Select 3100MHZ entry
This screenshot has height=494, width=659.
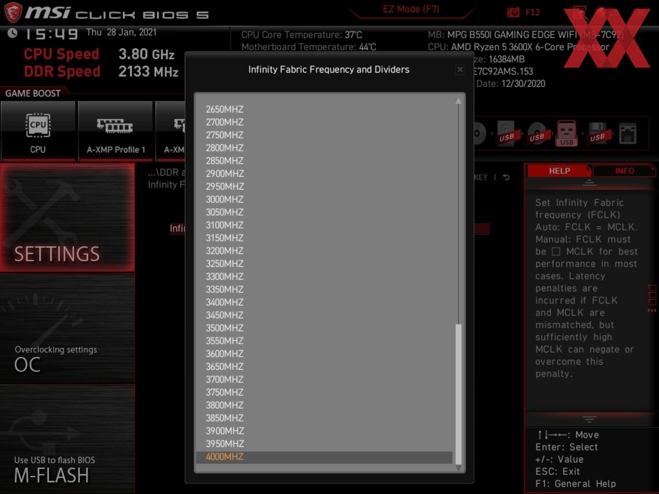224,225
